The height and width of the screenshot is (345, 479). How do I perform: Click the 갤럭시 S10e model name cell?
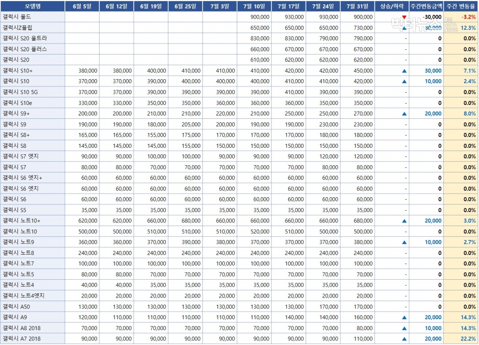pyautogui.click(x=33, y=103)
